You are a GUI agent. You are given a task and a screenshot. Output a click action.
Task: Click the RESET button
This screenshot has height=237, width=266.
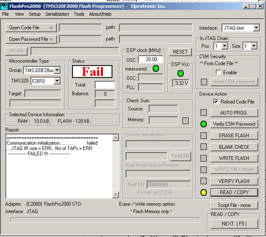coord(180,52)
